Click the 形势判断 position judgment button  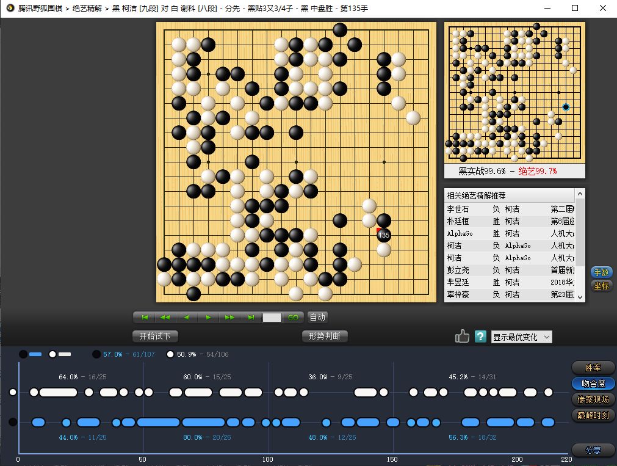pyautogui.click(x=325, y=336)
